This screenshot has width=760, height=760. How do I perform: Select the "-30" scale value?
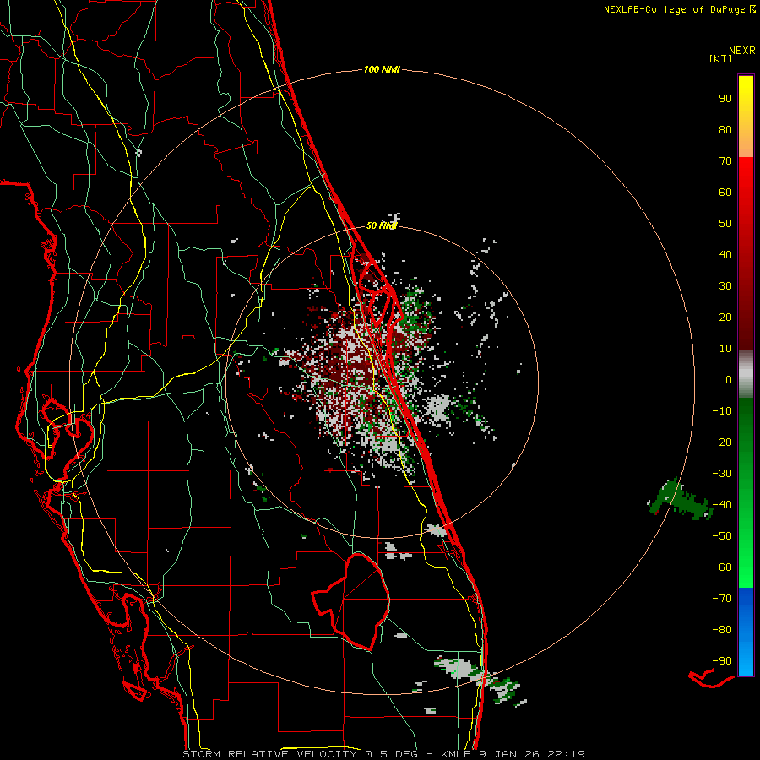pos(722,474)
